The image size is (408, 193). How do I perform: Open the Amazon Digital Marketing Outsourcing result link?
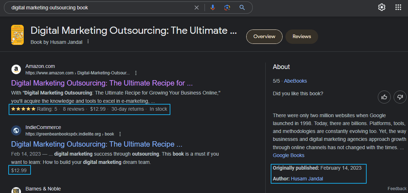(x=102, y=83)
